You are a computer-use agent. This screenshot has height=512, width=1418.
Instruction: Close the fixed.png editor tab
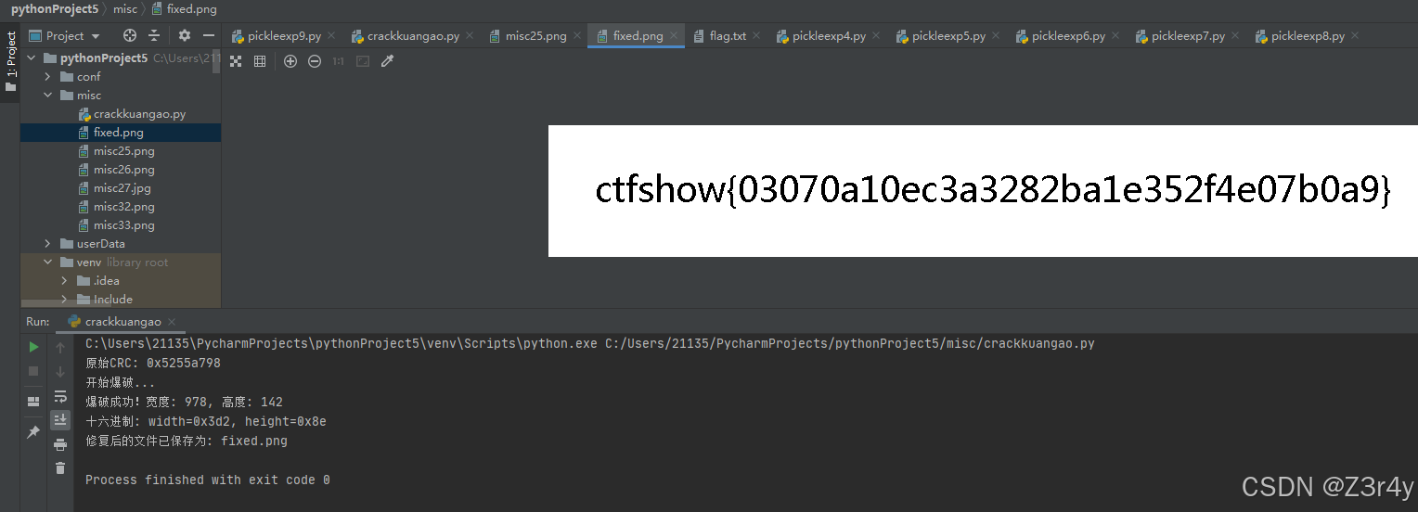[675, 36]
